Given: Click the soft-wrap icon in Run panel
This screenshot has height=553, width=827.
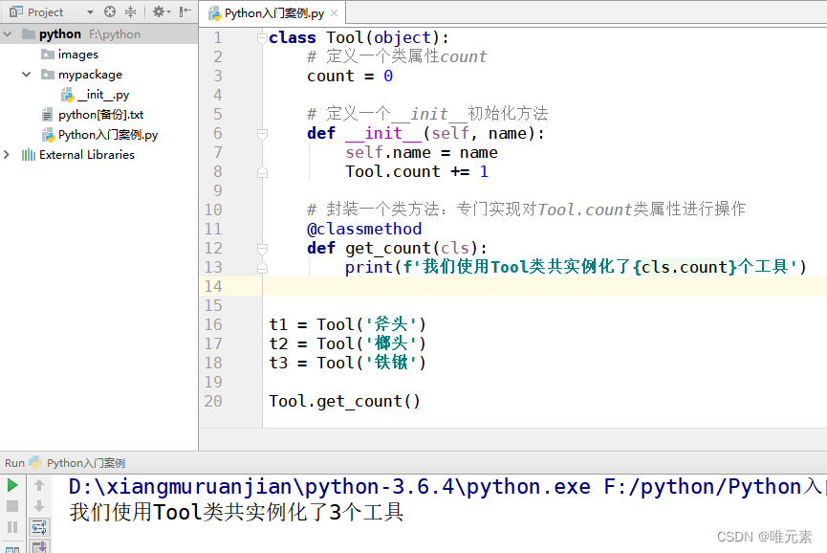Looking at the screenshot, I should (x=38, y=527).
